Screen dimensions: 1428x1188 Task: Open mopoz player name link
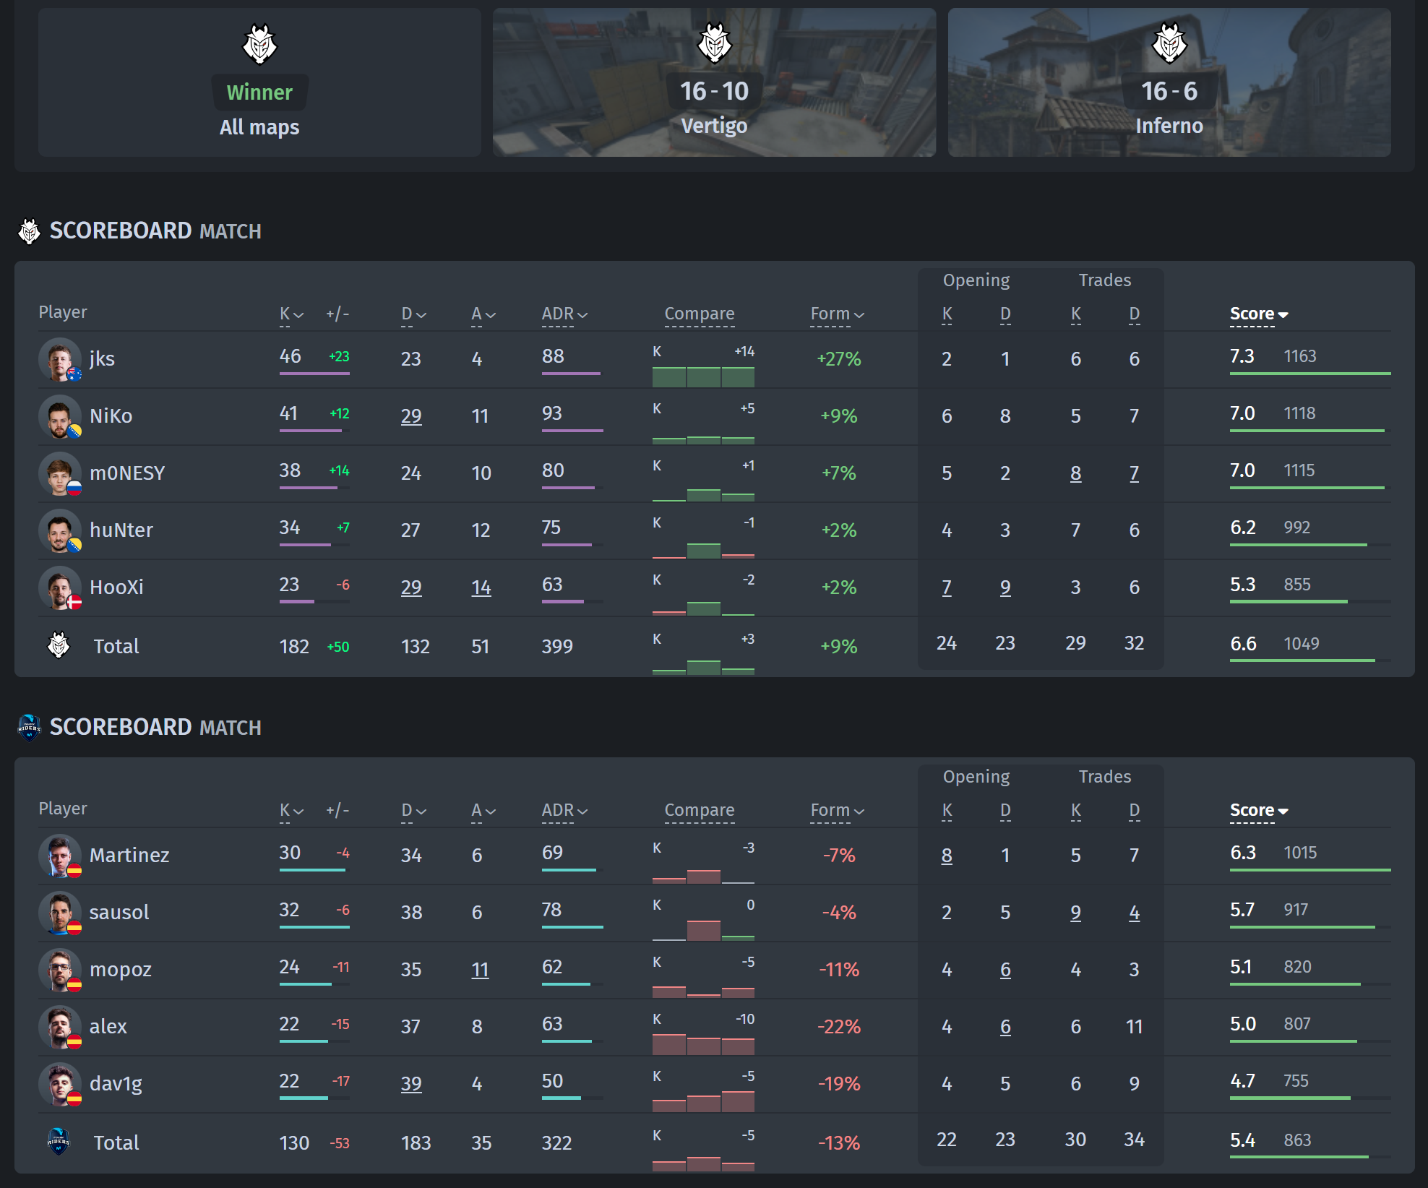click(121, 970)
